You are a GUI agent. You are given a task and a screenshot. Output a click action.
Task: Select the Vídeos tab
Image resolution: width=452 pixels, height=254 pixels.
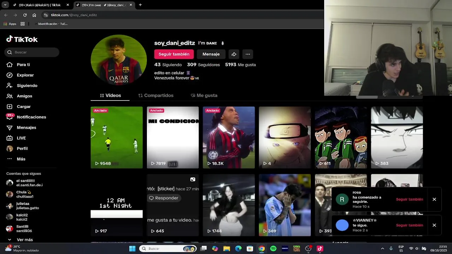(110, 96)
